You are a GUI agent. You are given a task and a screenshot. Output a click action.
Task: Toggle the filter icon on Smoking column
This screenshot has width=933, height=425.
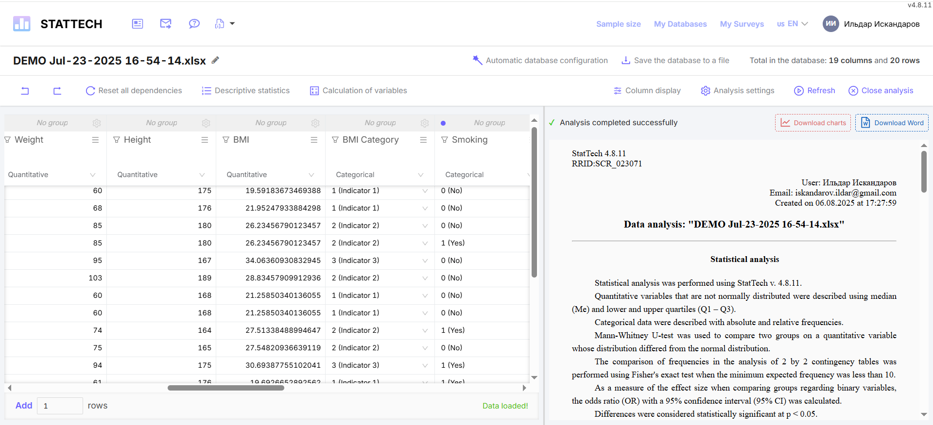coord(445,140)
